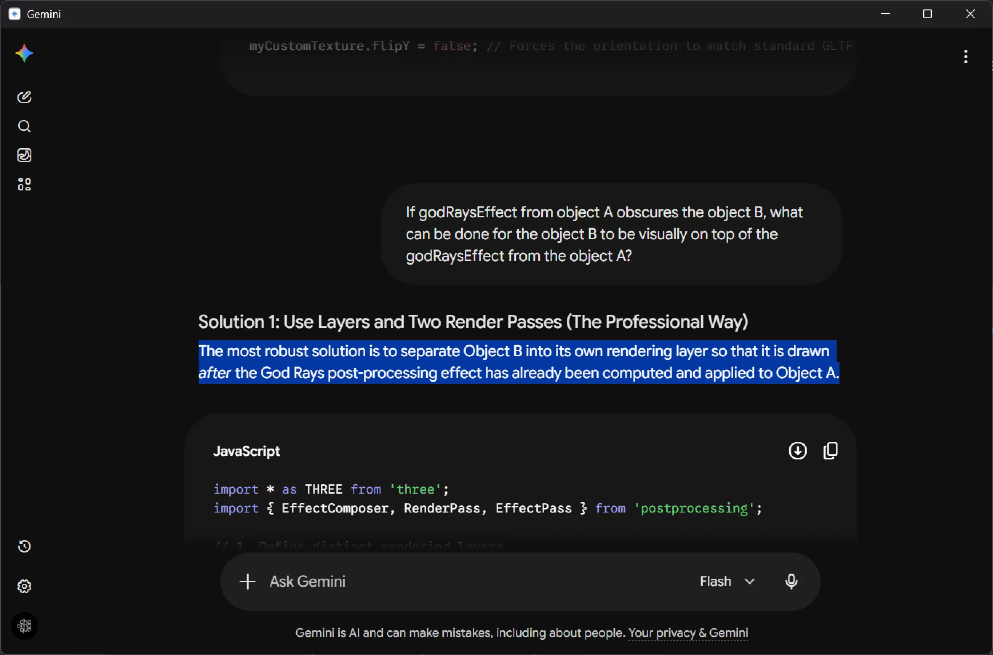
Task: Click the JavaScript code block label
Action: (247, 451)
